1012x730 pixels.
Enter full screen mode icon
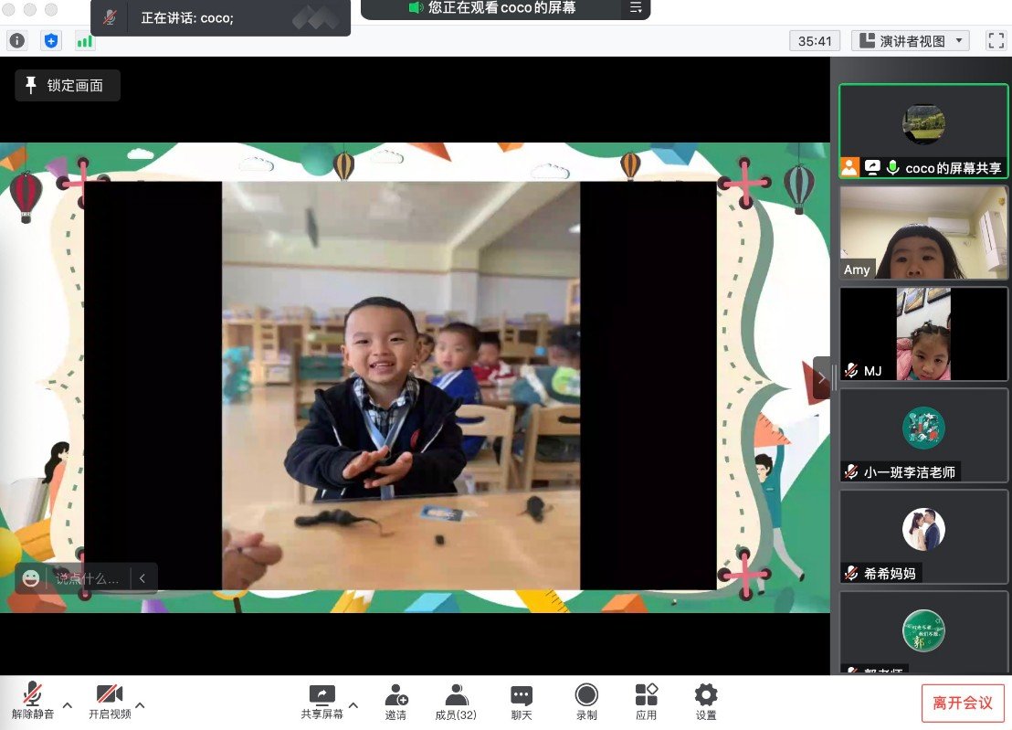pyautogui.click(x=996, y=41)
